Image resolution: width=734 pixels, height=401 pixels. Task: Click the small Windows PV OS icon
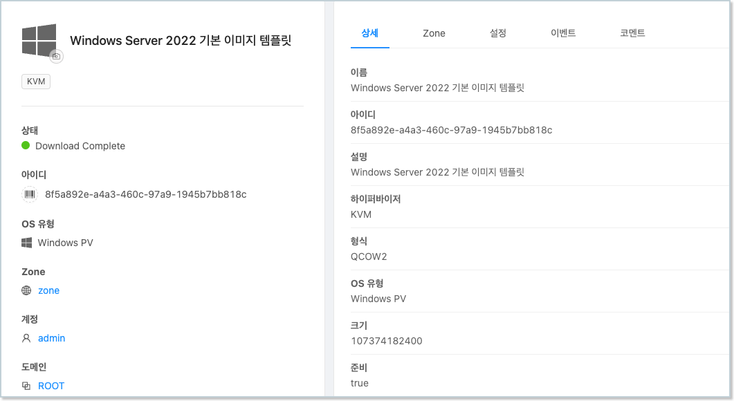click(x=27, y=243)
